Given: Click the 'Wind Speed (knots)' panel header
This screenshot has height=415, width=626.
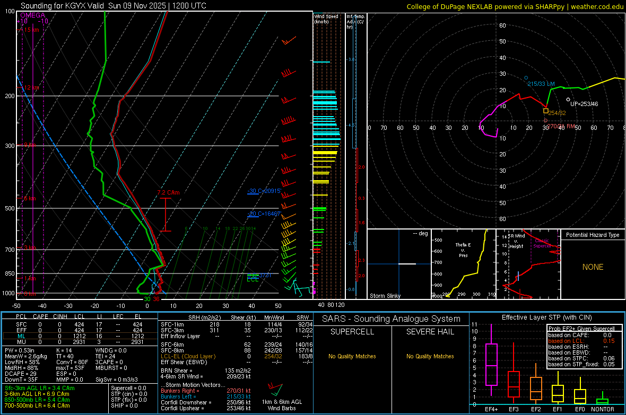Looking at the screenshot, I should pos(326,19).
